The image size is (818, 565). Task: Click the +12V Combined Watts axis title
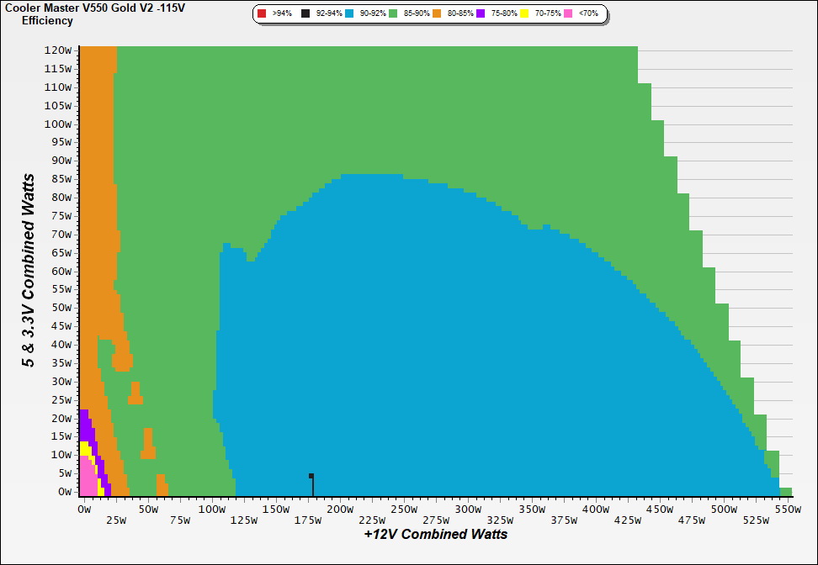point(435,534)
